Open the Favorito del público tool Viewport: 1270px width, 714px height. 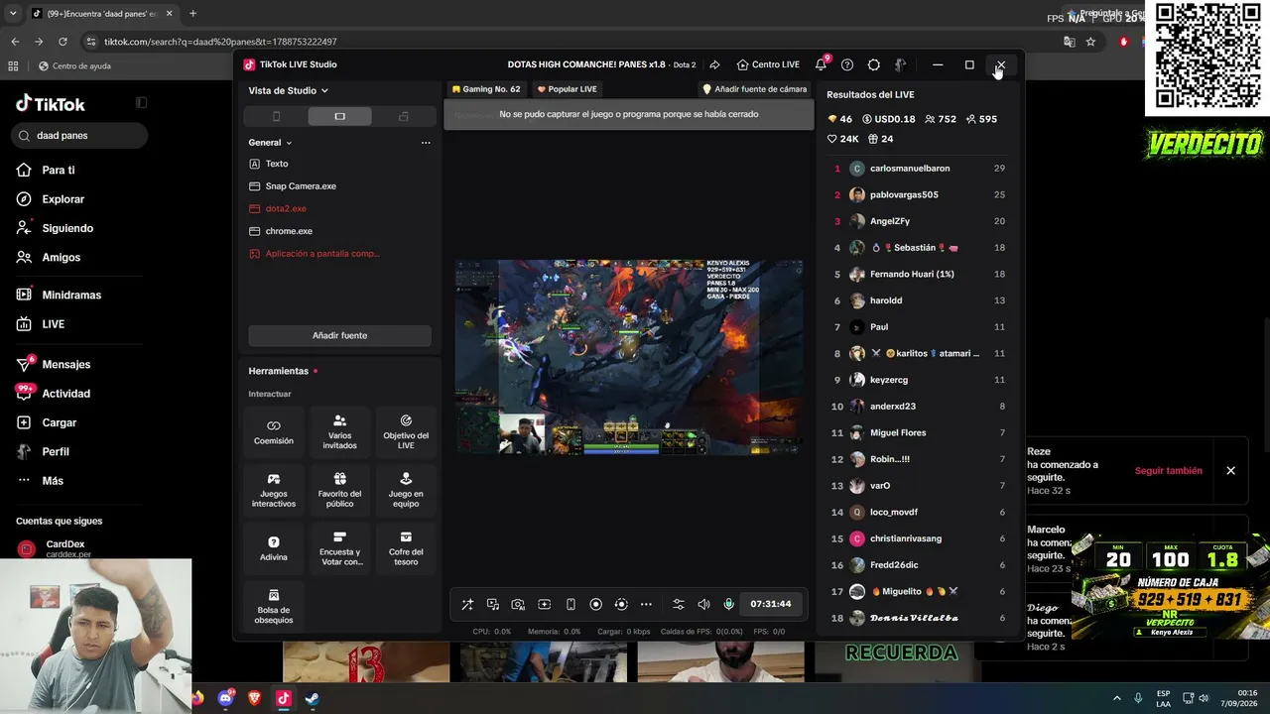pyautogui.click(x=339, y=491)
